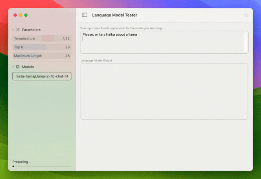261x179 pixels.
Task: Click the input field scrollbar
Action: click(246, 42)
